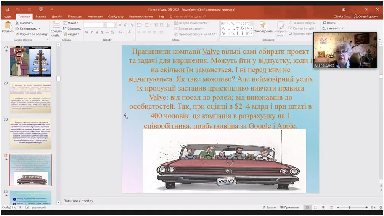Viewport: 384px width, 216px height.
Task: Click the Olenka Gudz account name
Action: (x=342, y=17)
